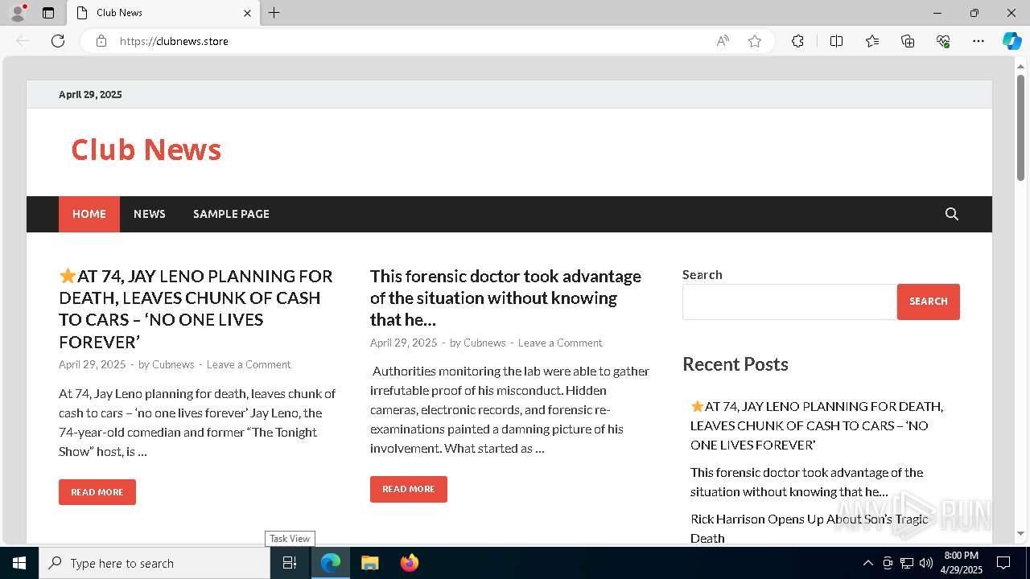Click Cubnews author under Jay Leno post
Screen dimensions: 1030x579
point(173,364)
